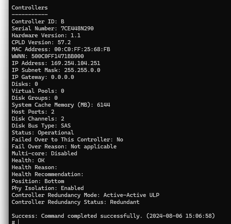Click the Position Bottom line
Screen dimensions: 231x224
click(x=38, y=181)
